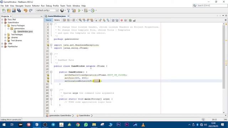Open Photoshop from the taskbar

click(x=119, y=125)
